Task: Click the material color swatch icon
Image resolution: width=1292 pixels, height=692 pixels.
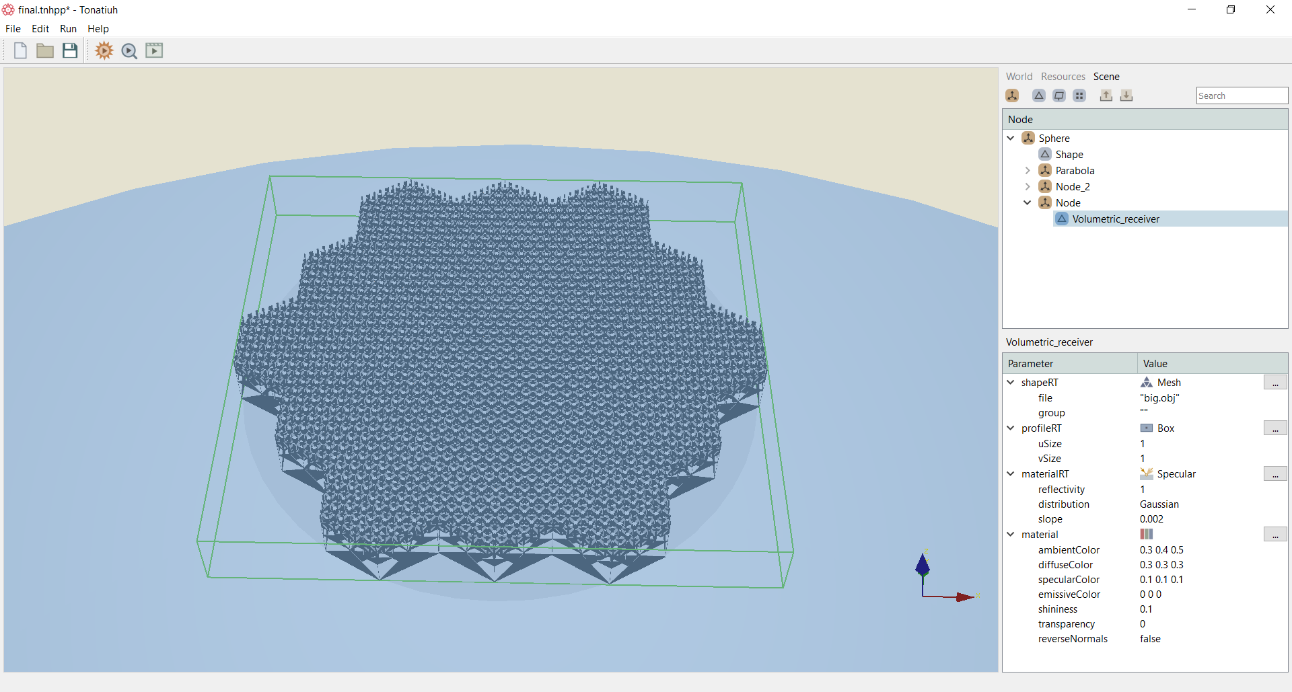Action: [1147, 534]
